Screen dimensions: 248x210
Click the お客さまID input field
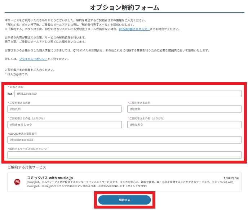[128, 94]
